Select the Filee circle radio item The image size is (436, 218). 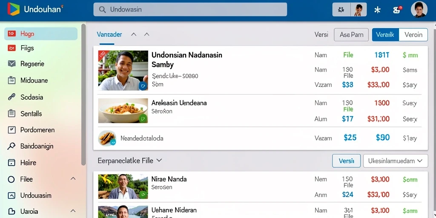(x=11, y=179)
